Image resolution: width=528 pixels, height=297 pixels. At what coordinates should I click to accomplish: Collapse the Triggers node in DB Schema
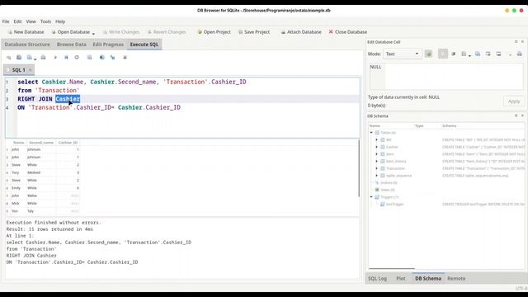[x=371, y=197]
